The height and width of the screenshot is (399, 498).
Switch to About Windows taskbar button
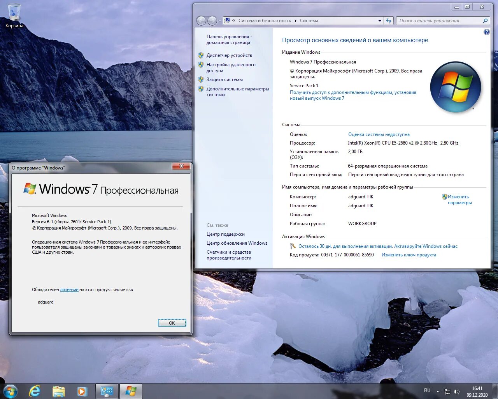pos(131,391)
